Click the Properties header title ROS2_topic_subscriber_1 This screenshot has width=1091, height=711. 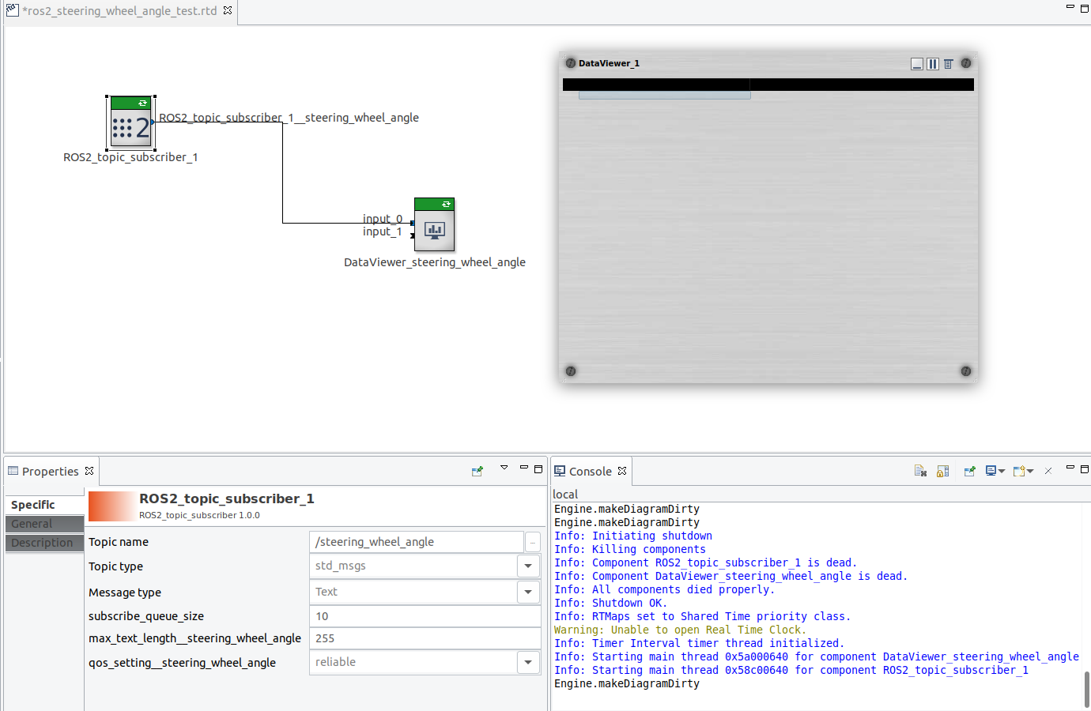pyautogui.click(x=227, y=498)
